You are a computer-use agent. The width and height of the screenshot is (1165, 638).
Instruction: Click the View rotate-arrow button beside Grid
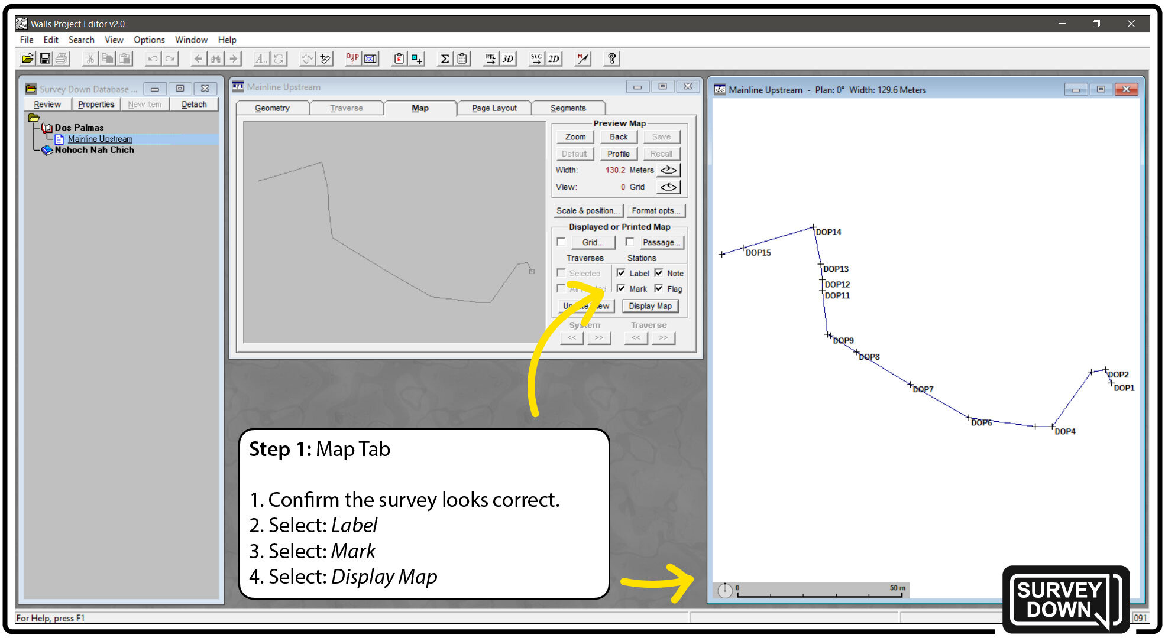coord(668,187)
